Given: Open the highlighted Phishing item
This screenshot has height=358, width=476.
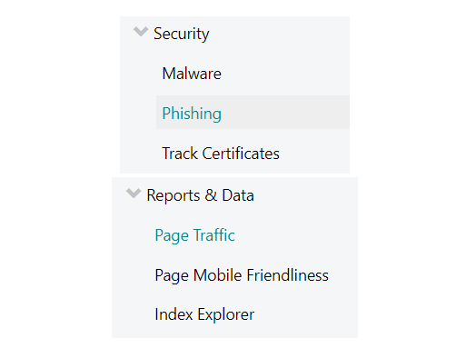Looking at the screenshot, I should [x=253, y=113].
